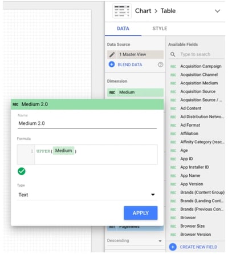This screenshot has height=254, width=228.
Task: Select the Medium field chip in formula
Action: click(x=63, y=151)
